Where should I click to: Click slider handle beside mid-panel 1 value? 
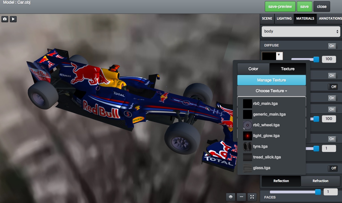[x=316, y=149]
